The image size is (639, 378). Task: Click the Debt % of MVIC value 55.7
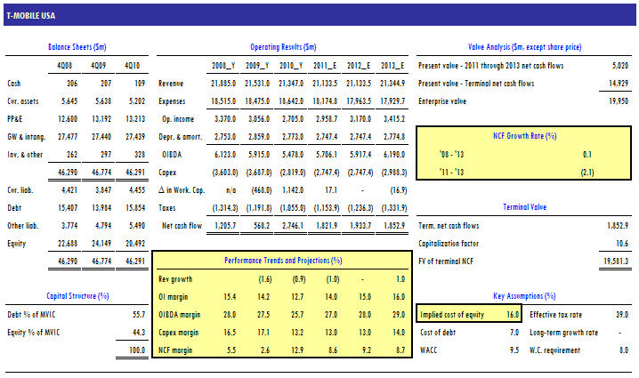138,314
